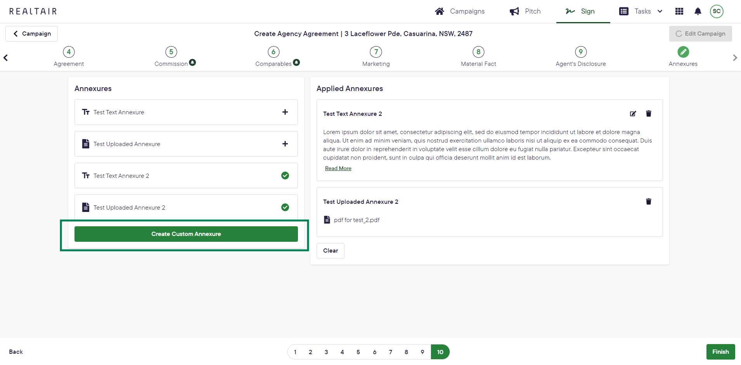The width and height of the screenshot is (741, 365).
Task: Deselect the checkmark on Test Text Annexure 2
Action: (285, 176)
